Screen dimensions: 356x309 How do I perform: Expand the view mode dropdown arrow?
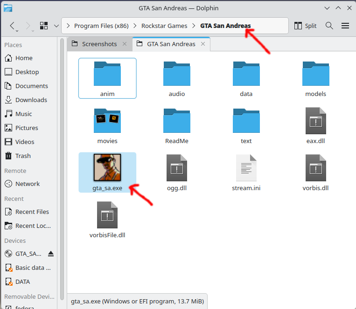click(56, 26)
